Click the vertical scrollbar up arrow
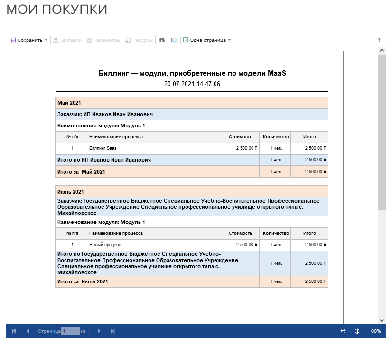Viewport: 392px width, 339px height. 382,50
